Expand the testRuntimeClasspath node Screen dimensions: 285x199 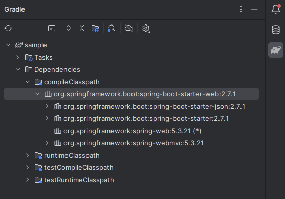point(28,180)
